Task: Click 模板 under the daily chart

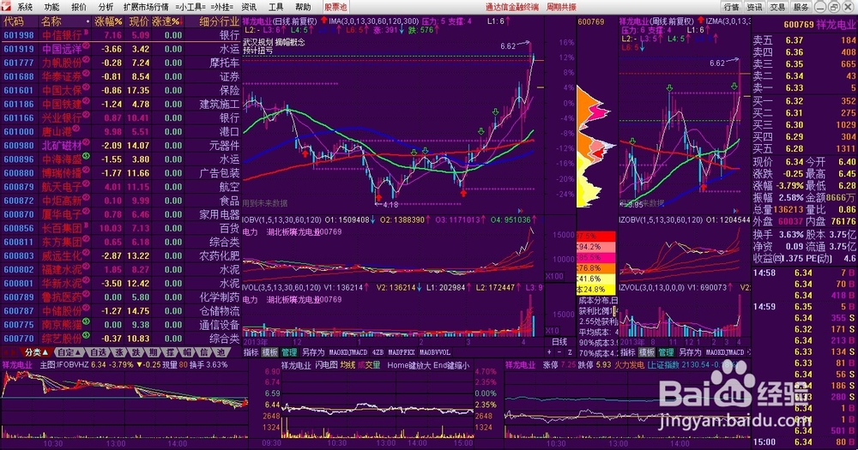Action: click(x=270, y=352)
